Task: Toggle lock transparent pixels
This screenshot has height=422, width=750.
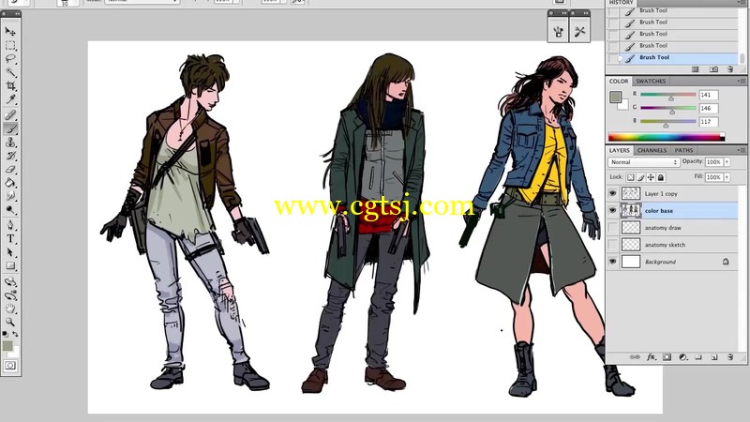Action: [631, 177]
